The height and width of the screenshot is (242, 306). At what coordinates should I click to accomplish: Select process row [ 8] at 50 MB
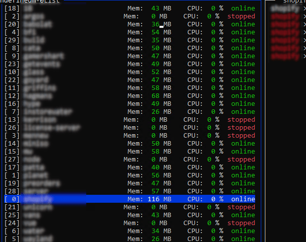coord(130,48)
